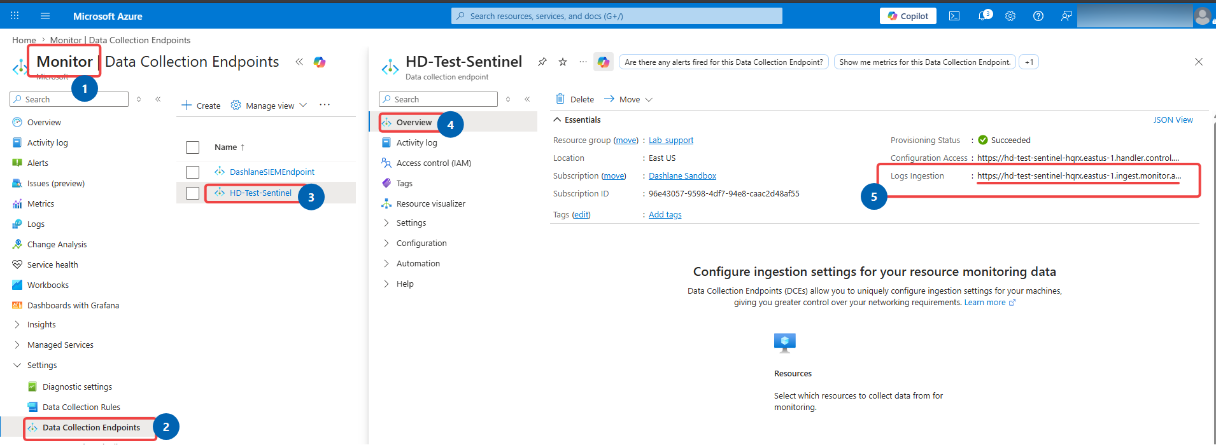Open Monitor Activity log

point(47,142)
